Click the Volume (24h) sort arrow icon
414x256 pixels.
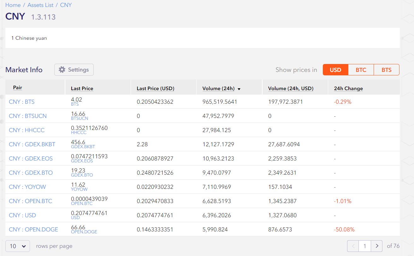pyautogui.click(x=239, y=89)
